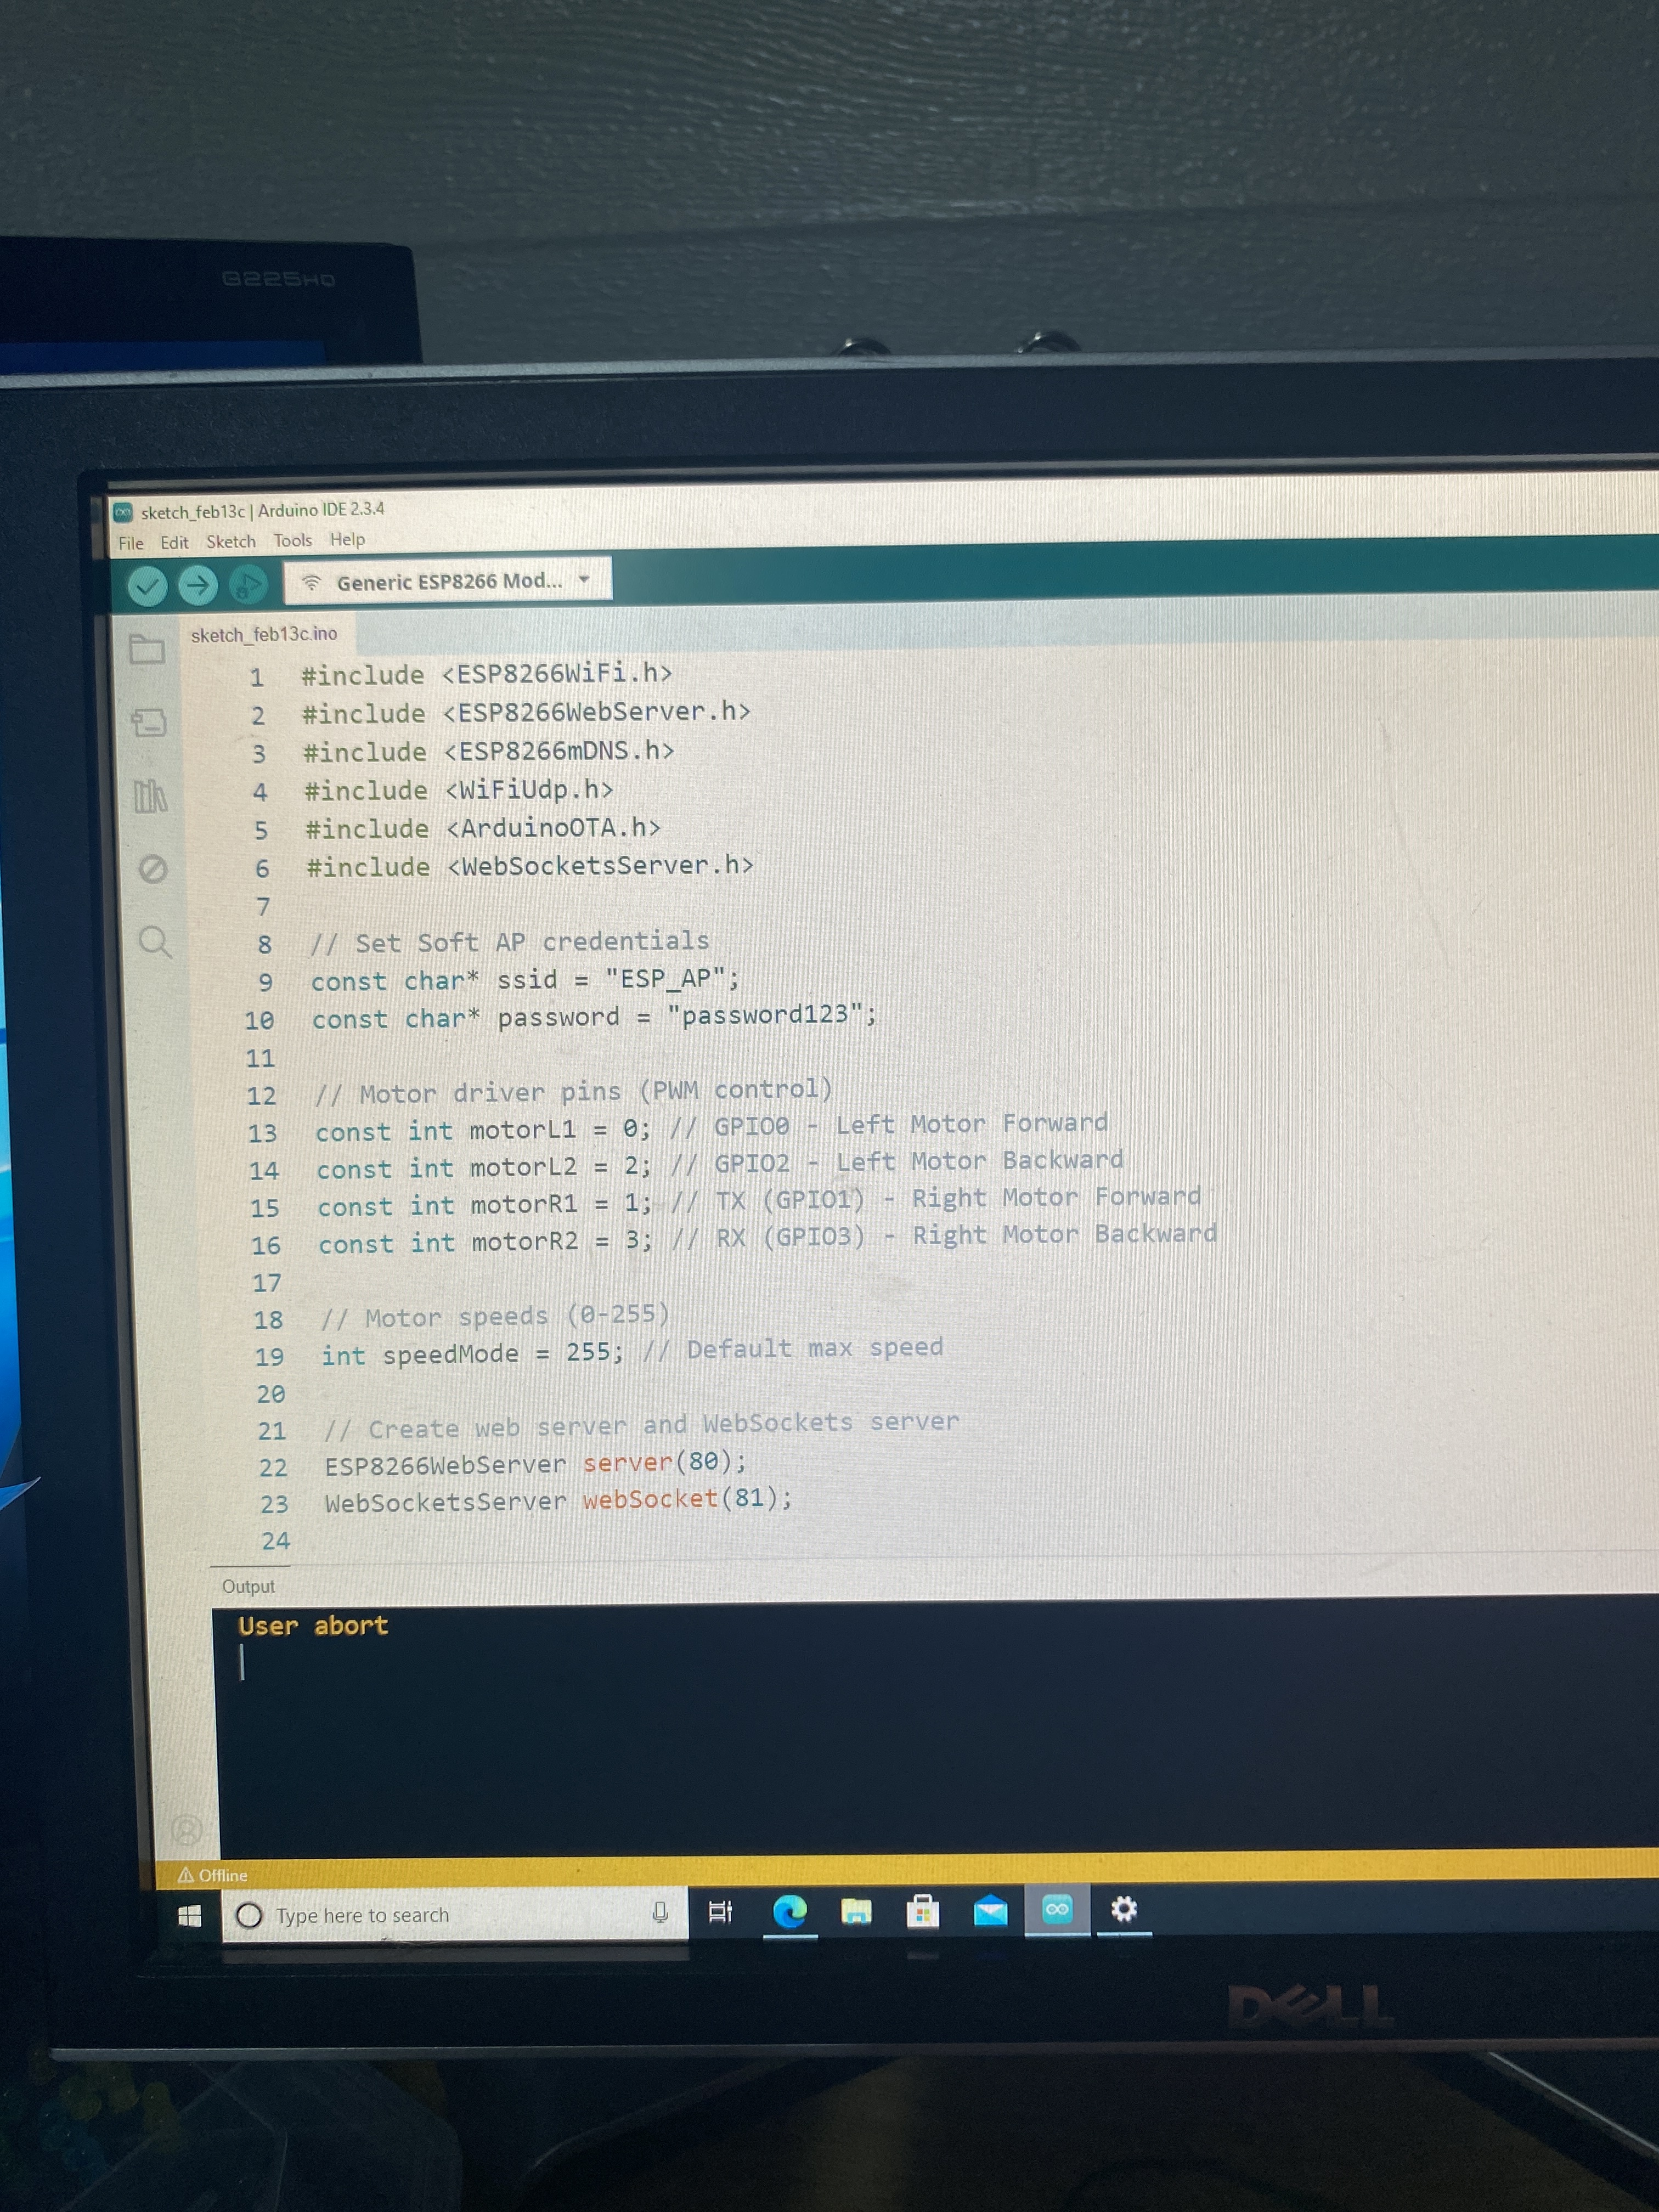Open the Debug panel sidebar icon
This screenshot has width=1659, height=2212.
click(x=152, y=869)
